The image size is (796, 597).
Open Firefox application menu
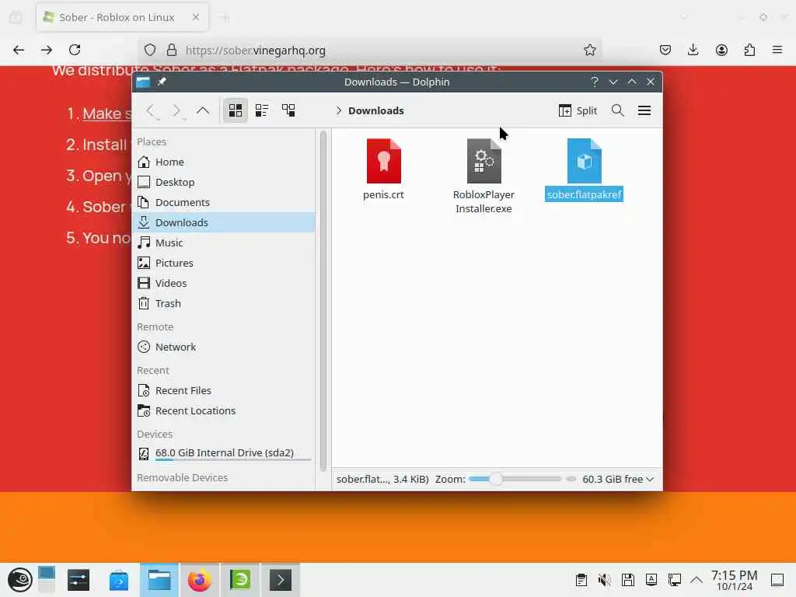(x=777, y=50)
